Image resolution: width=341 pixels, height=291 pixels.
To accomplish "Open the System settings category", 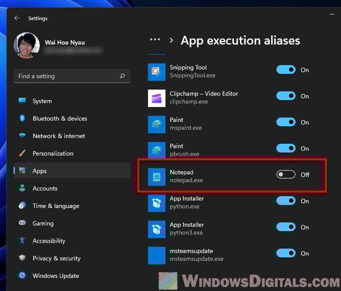I will pyautogui.click(x=72, y=101).
